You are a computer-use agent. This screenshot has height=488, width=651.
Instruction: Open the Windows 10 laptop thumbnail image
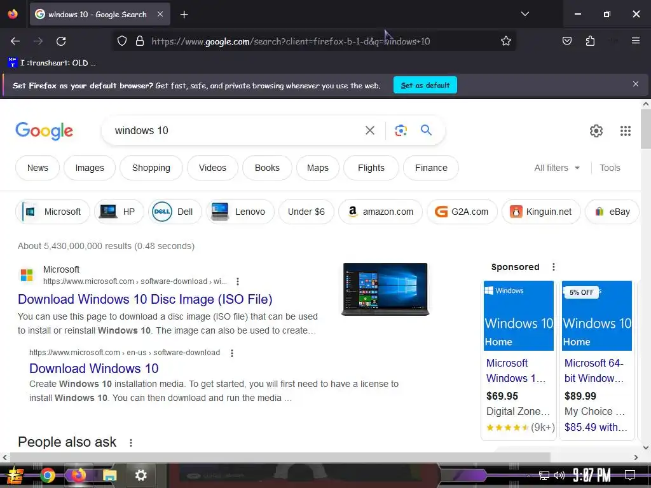click(x=385, y=289)
